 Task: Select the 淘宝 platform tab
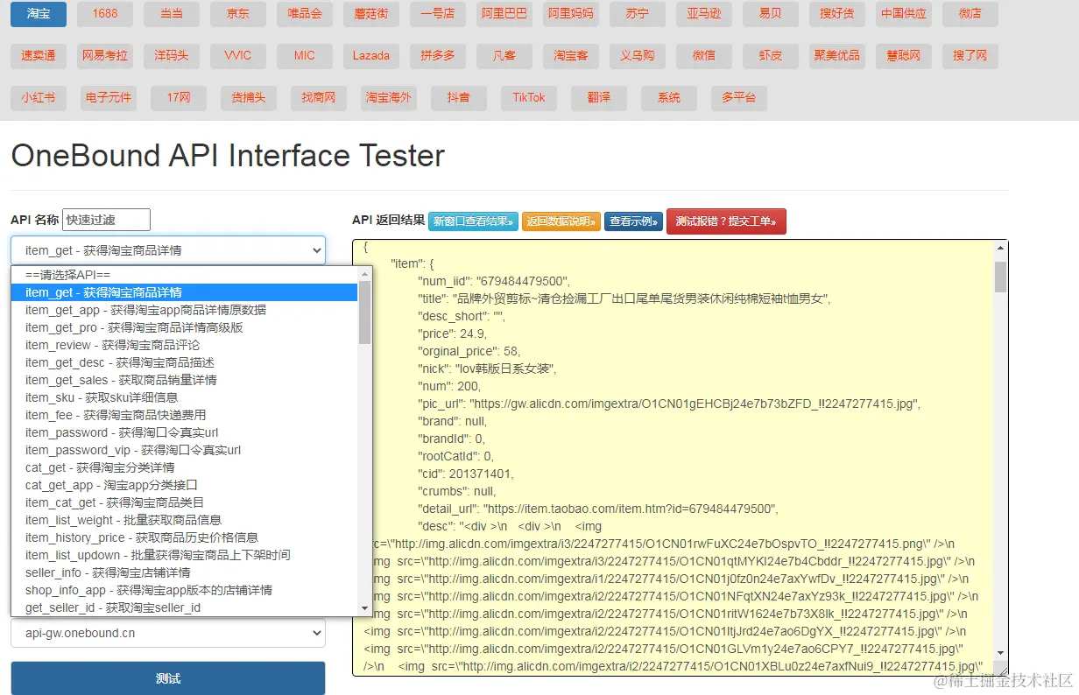pos(39,14)
